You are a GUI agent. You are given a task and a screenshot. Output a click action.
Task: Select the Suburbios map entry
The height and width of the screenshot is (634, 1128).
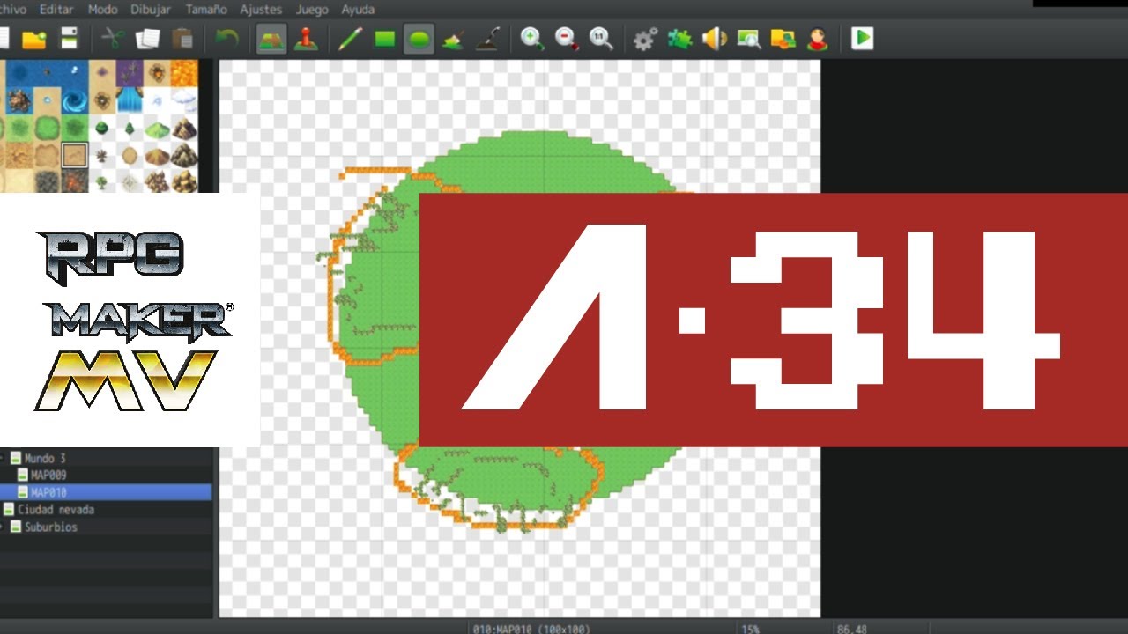[x=50, y=527]
